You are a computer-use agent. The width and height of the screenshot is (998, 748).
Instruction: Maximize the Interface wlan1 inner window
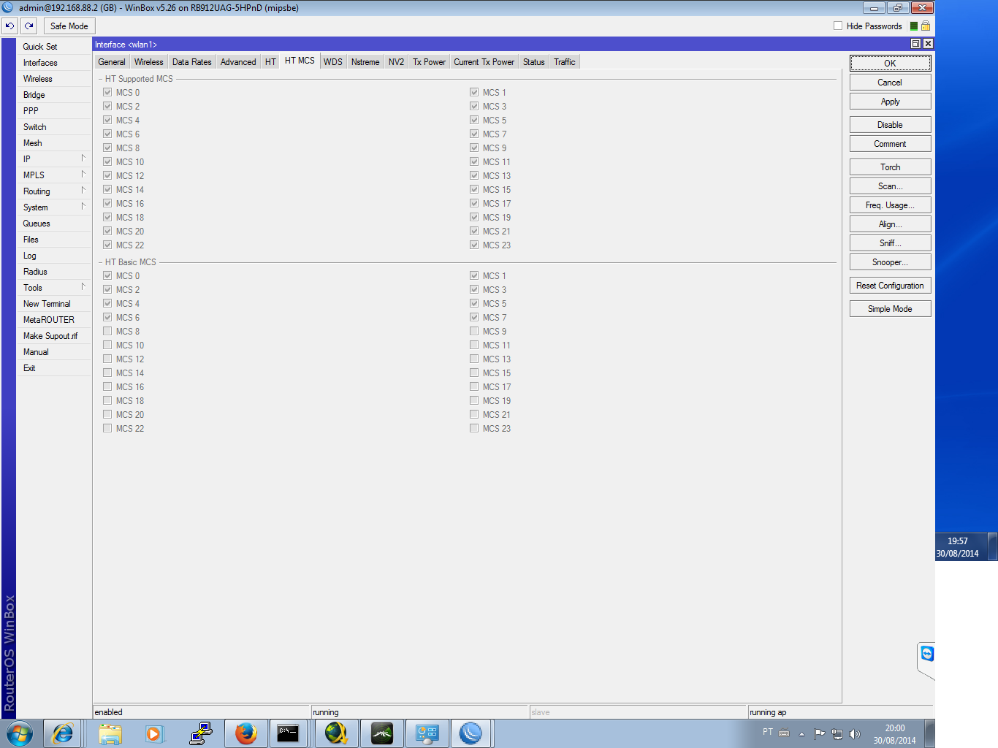click(915, 44)
